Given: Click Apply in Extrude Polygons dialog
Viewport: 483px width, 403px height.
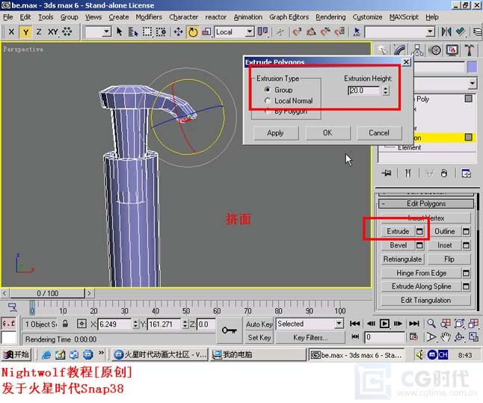Looking at the screenshot, I should [276, 133].
